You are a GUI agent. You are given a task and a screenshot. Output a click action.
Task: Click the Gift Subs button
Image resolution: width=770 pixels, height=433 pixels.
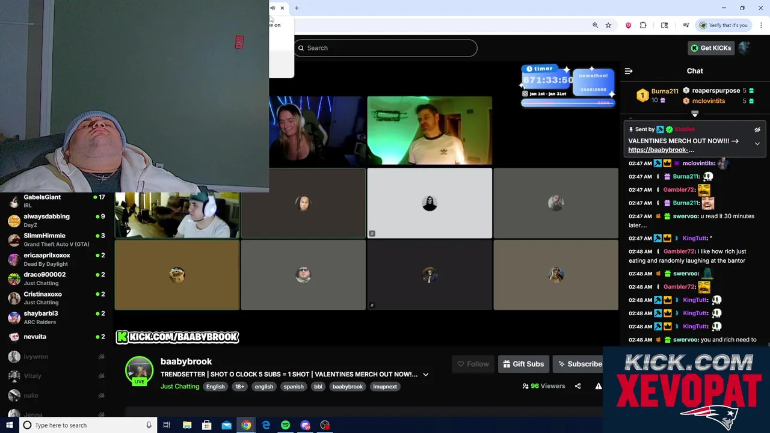click(523, 364)
